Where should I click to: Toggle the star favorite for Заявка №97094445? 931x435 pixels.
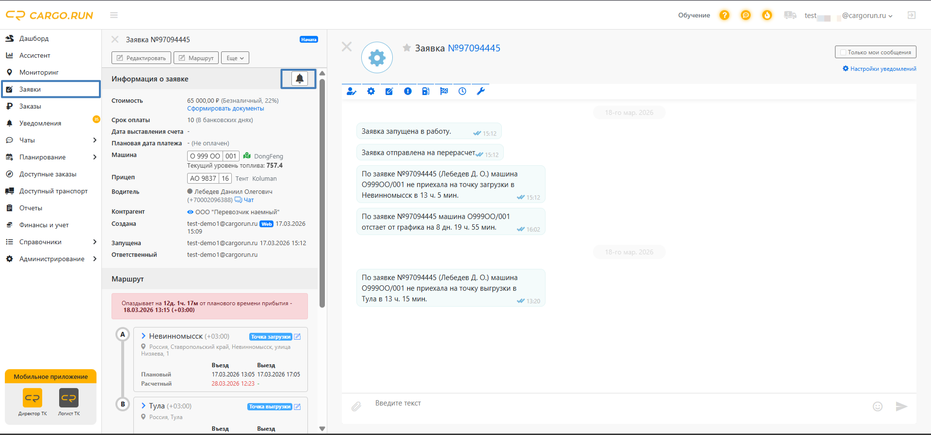tap(407, 47)
